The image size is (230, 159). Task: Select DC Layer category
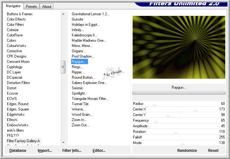coord(14,72)
